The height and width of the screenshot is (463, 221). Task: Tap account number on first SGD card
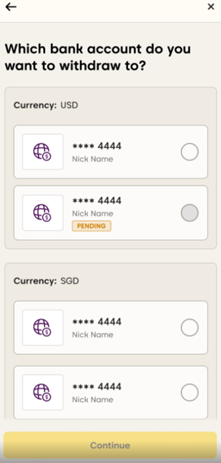(97, 322)
